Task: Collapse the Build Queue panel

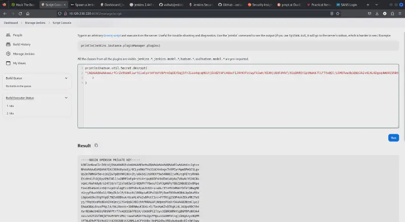Action: pyautogui.click(x=67, y=78)
